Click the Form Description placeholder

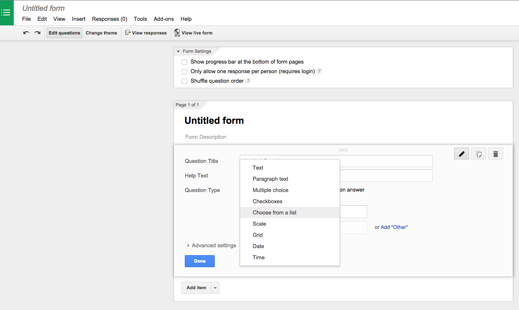(206, 137)
